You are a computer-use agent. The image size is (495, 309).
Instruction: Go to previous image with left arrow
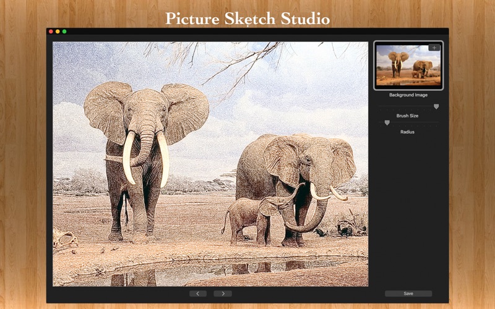tap(198, 294)
